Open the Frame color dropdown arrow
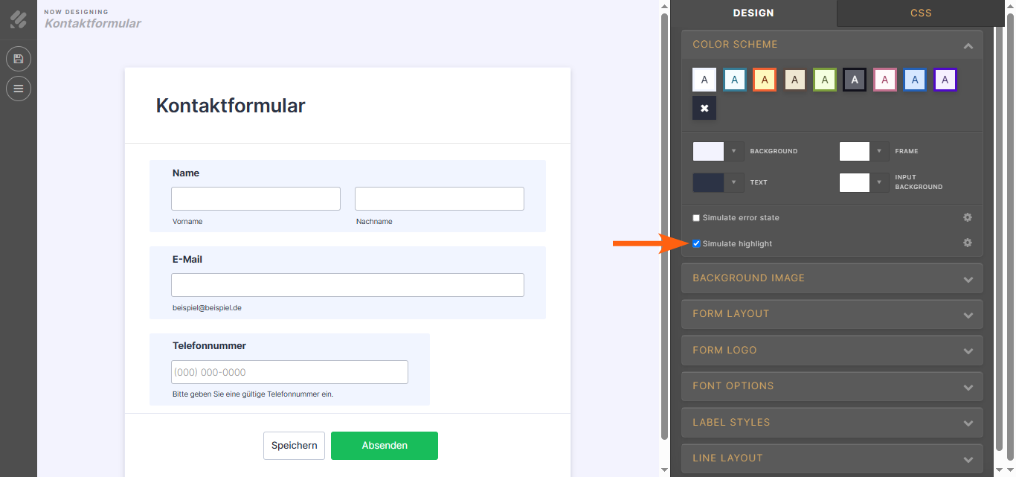Screen dimensions: 1016x477 [880, 151]
